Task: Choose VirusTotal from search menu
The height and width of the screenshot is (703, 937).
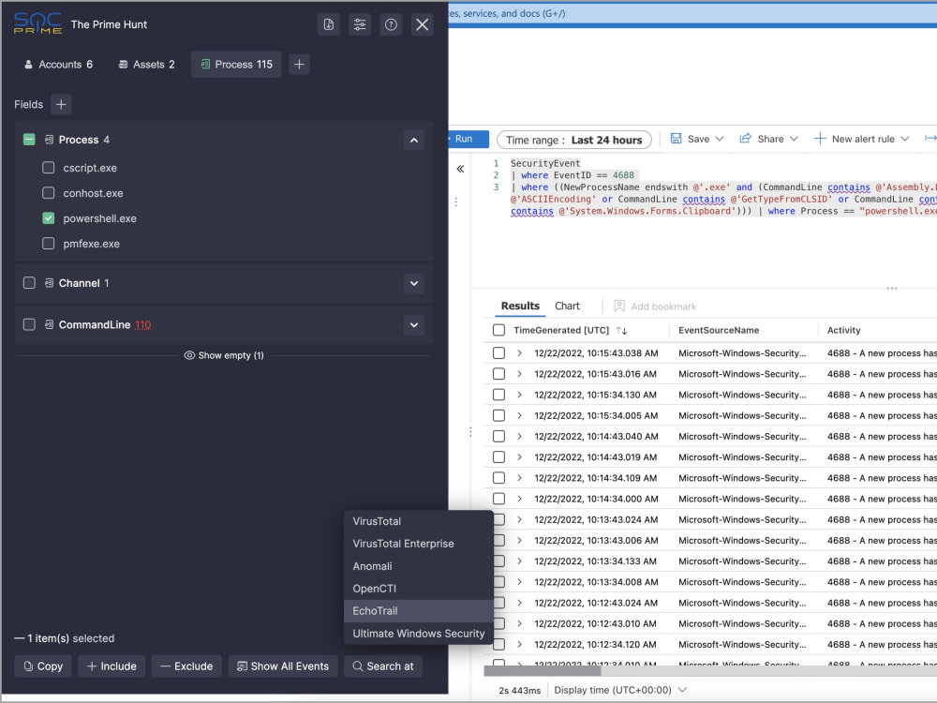Action: (418, 522)
